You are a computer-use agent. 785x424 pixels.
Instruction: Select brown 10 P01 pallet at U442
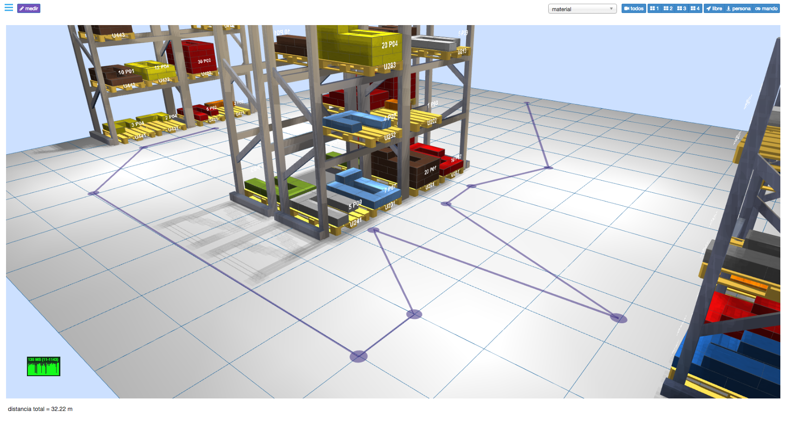[x=114, y=74]
